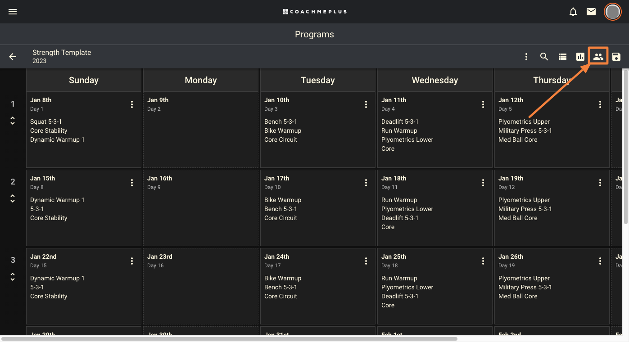Open the notifications bell
The width and height of the screenshot is (629, 342).
573,12
